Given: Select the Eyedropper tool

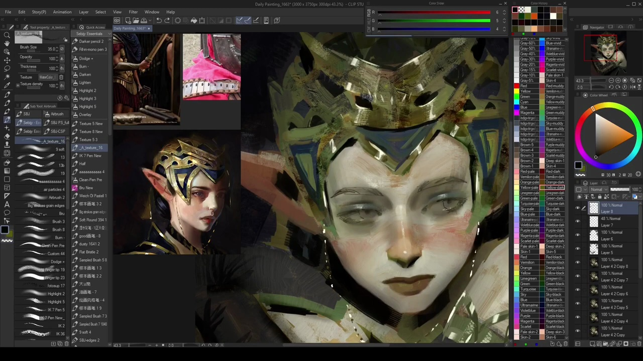Looking at the screenshot, I should (x=7, y=86).
